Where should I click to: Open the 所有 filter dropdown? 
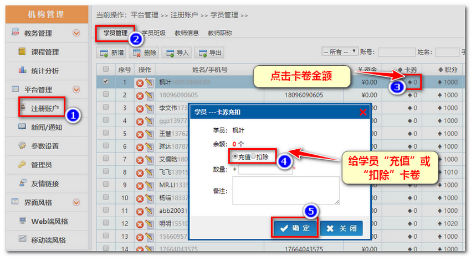point(340,52)
